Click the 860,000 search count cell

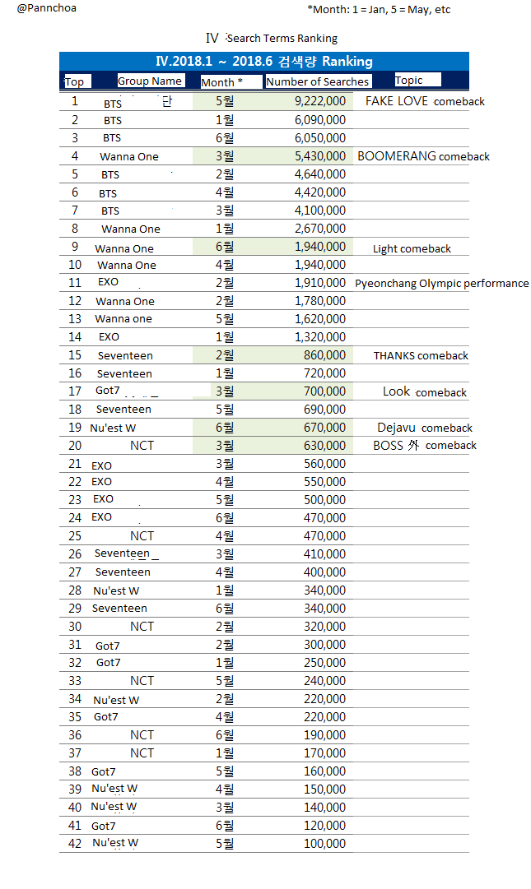[x=324, y=355]
